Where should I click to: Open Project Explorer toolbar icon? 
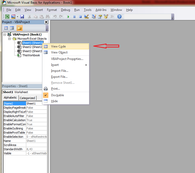[94, 17]
